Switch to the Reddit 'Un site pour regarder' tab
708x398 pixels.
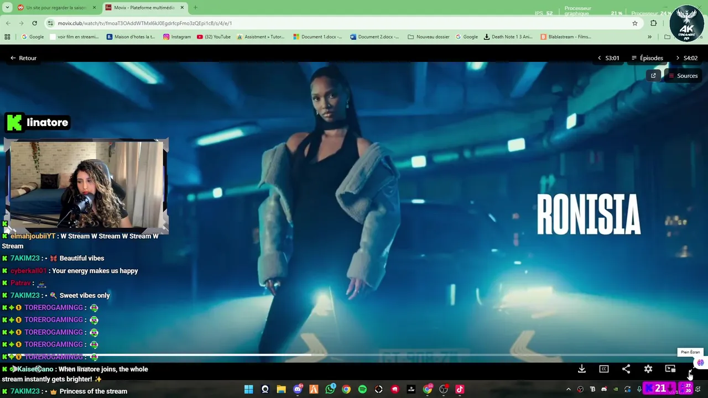[x=55, y=8]
